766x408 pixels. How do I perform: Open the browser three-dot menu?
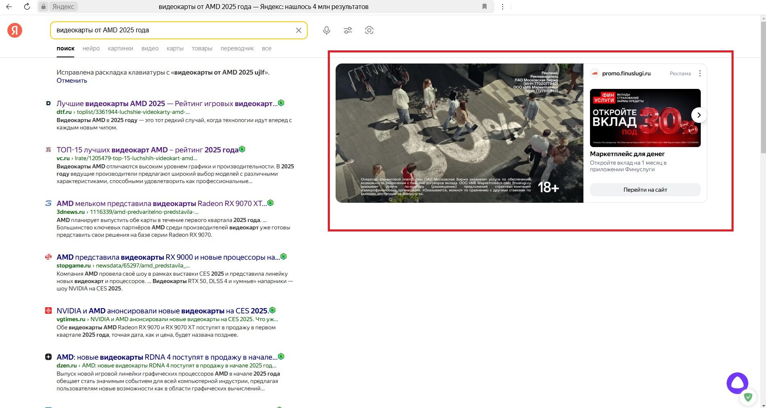tap(503, 7)
